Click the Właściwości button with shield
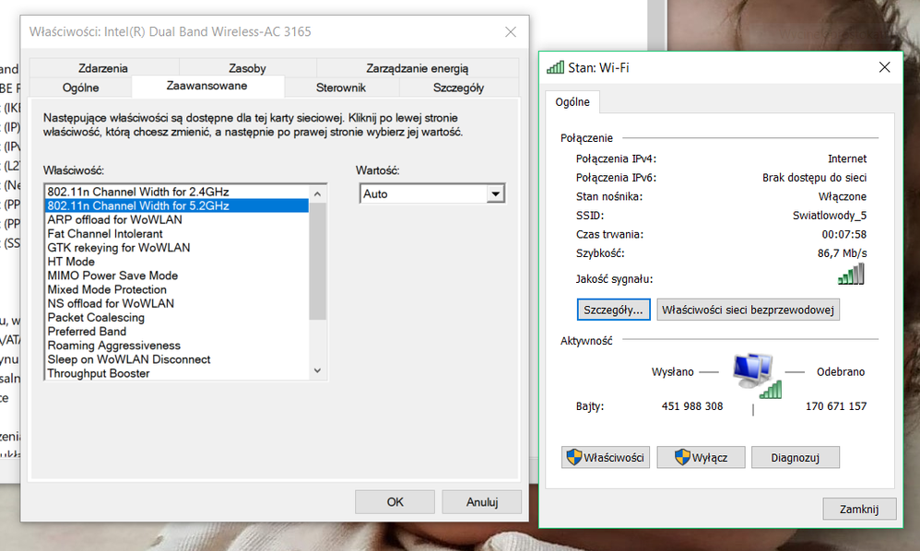This screenshot has width=920, height=551. click(x=606, y=457)
